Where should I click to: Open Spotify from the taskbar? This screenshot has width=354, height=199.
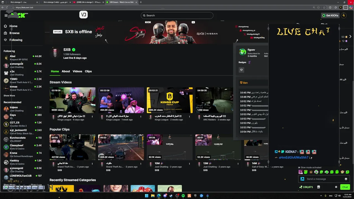pyautogui.click(x=183, y=196)
